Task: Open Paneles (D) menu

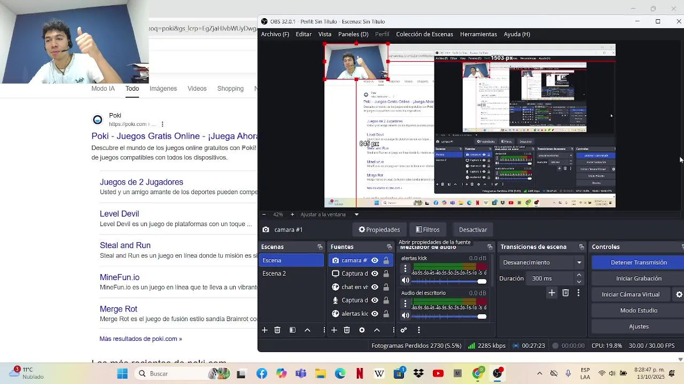Action: [353, 34]
